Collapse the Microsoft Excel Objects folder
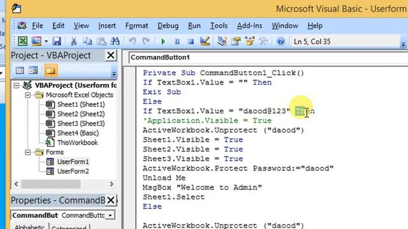Image resolution: width=408 pixels, height=229 pixels. [x=28, y=95]
